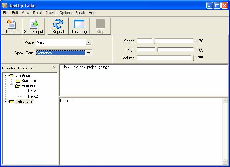Select the Business folder icon

(x=18, y=81)
